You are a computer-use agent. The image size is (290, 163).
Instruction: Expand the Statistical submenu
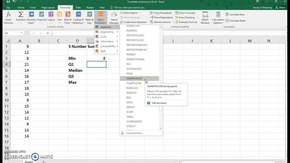point(107,27)
